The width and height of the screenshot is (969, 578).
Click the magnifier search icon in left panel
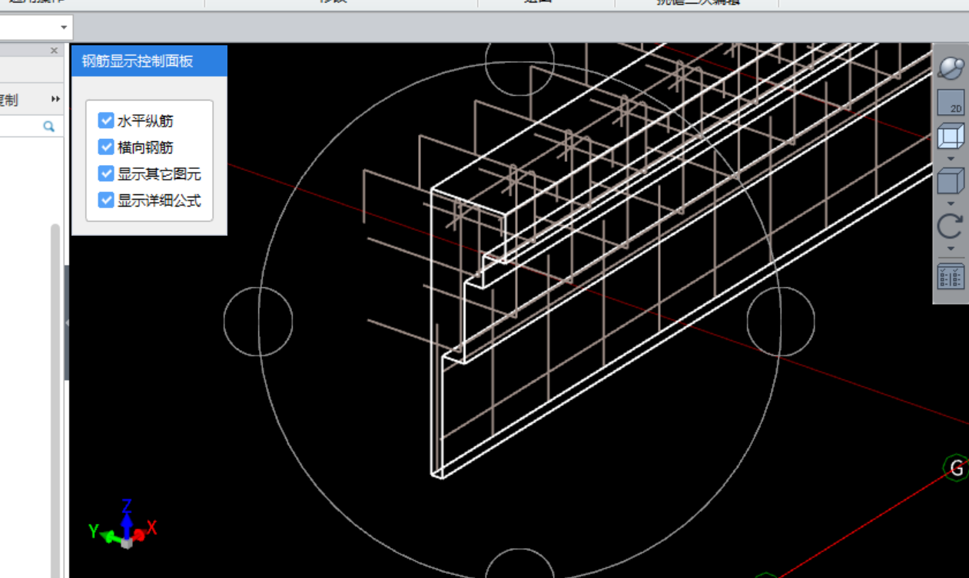click(x=49, y=127)
